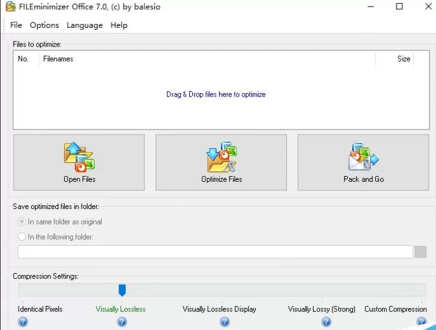Image resolution: width=436 pixels, height=330 pixels.
Task: Click the browse folder button
Action: click(420, 252)
